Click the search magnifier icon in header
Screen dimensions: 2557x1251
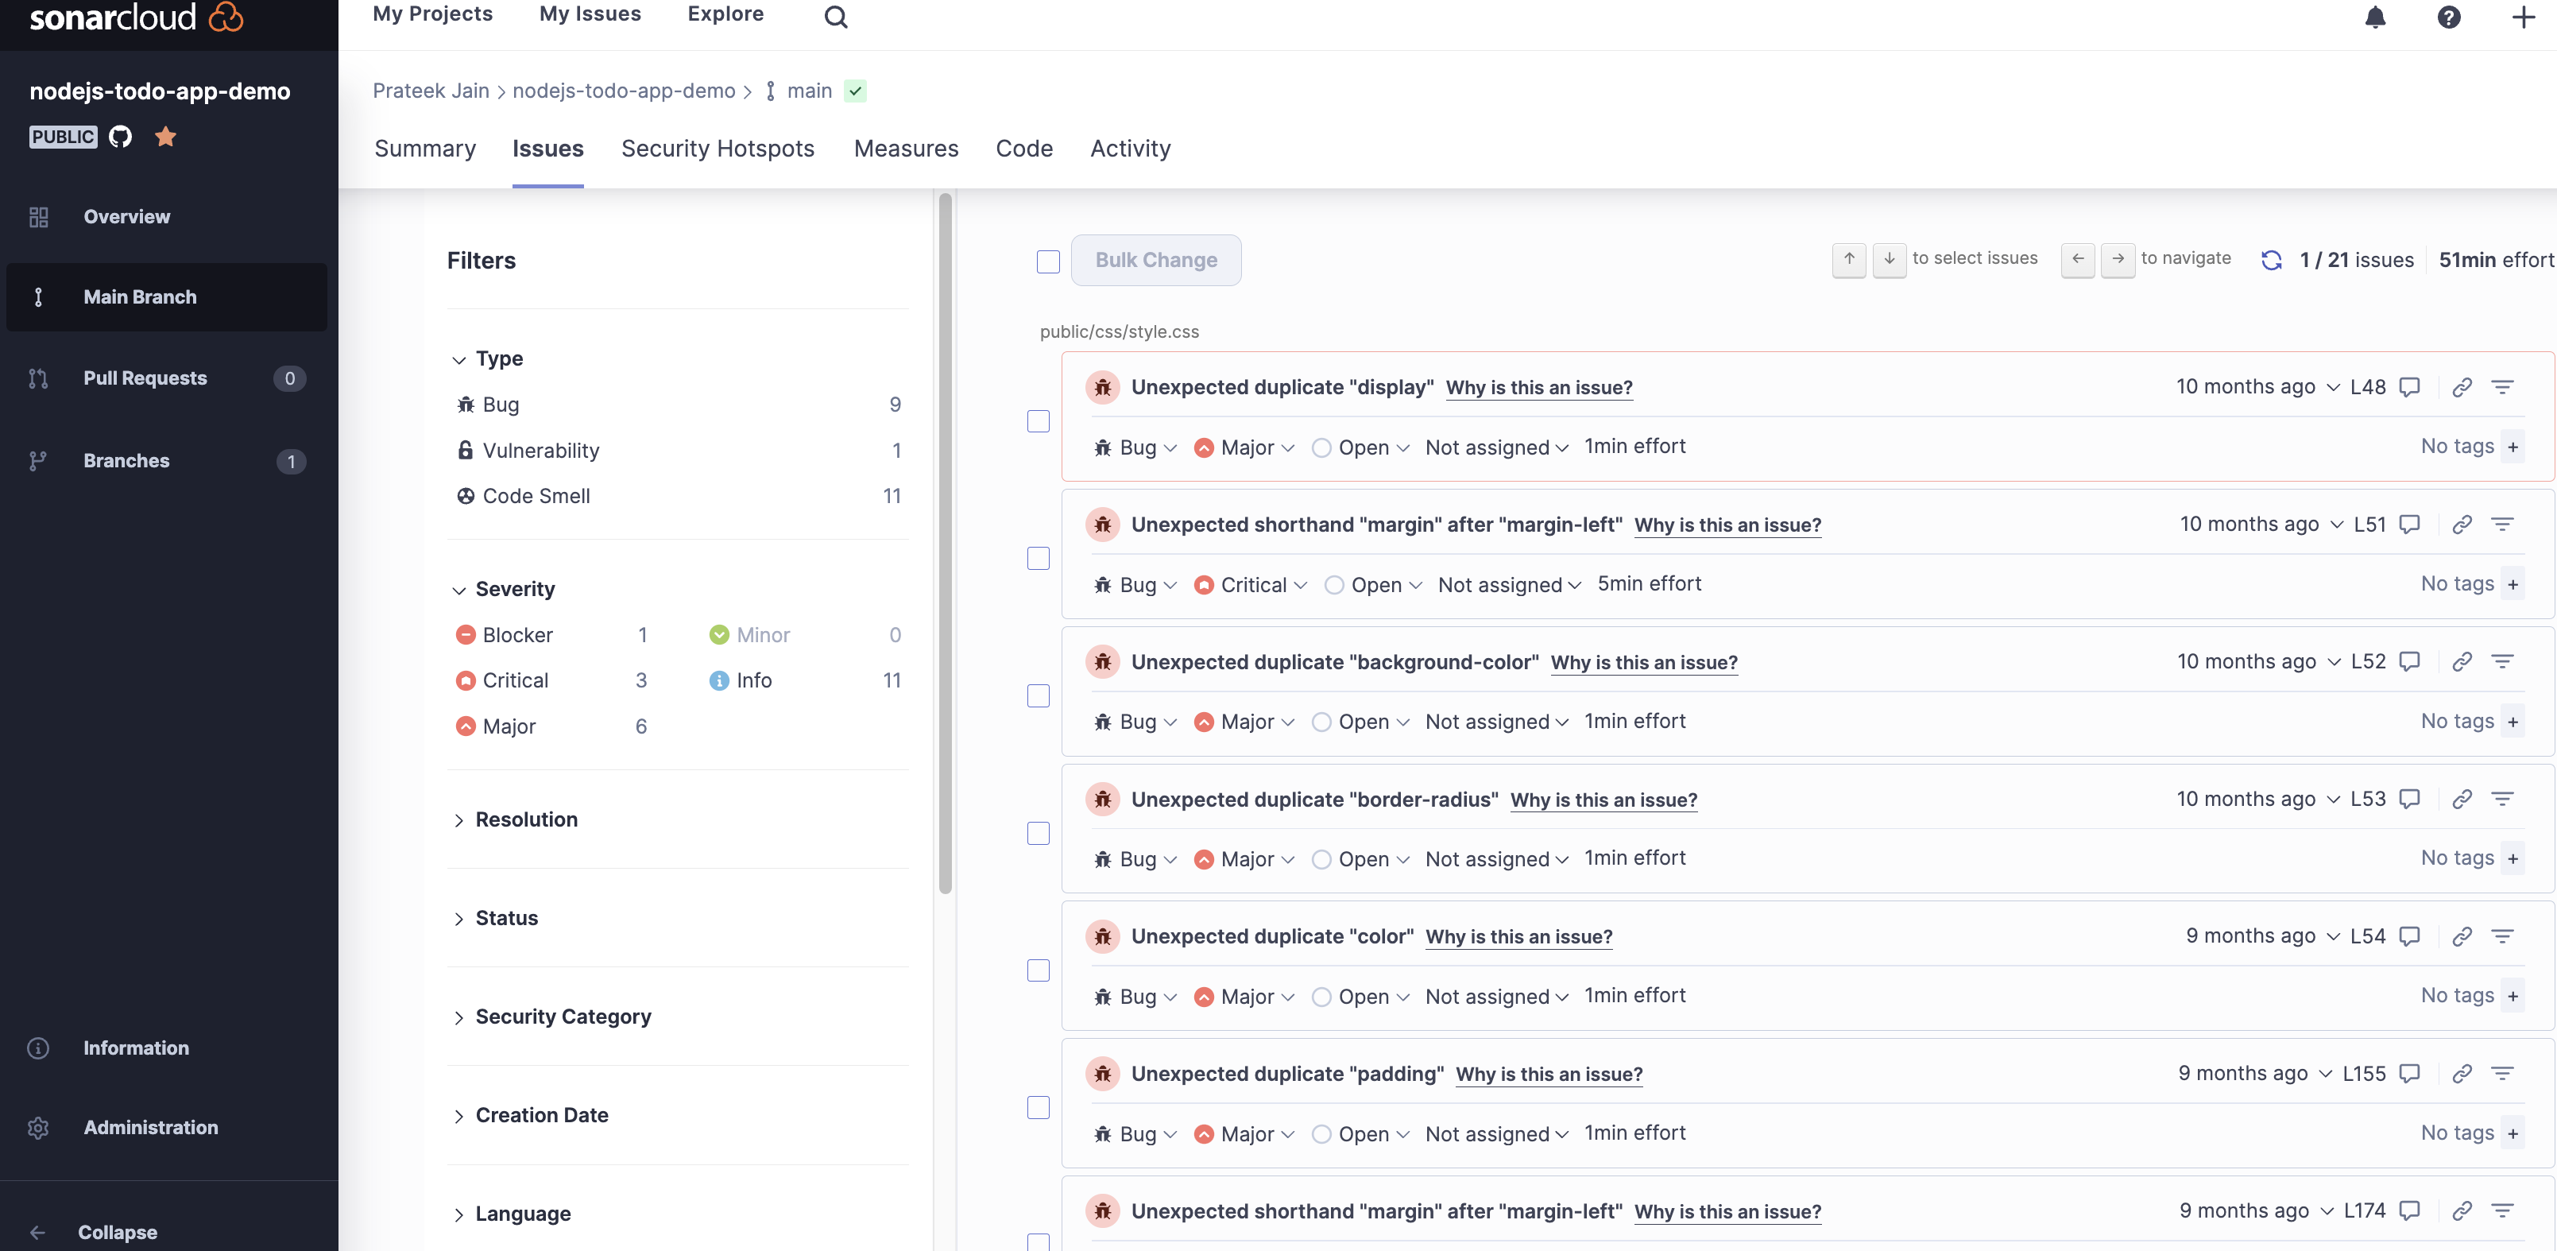pyautogui.click(x=835, y=17)
